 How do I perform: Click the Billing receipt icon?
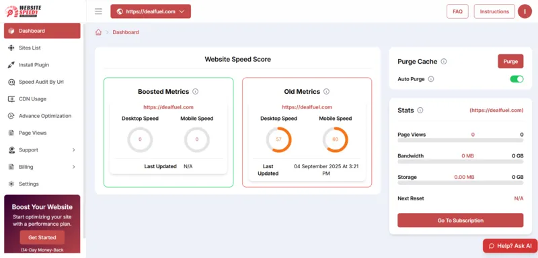point(11,167)
